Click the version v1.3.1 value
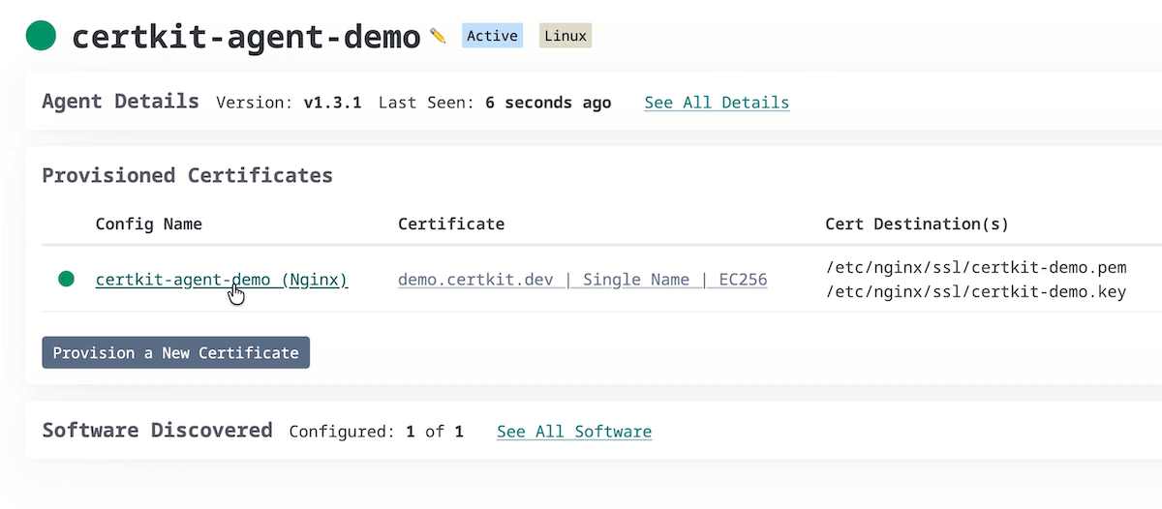Screen dimensions: 1162x509 pyautogui.click(x=332, y=103)
